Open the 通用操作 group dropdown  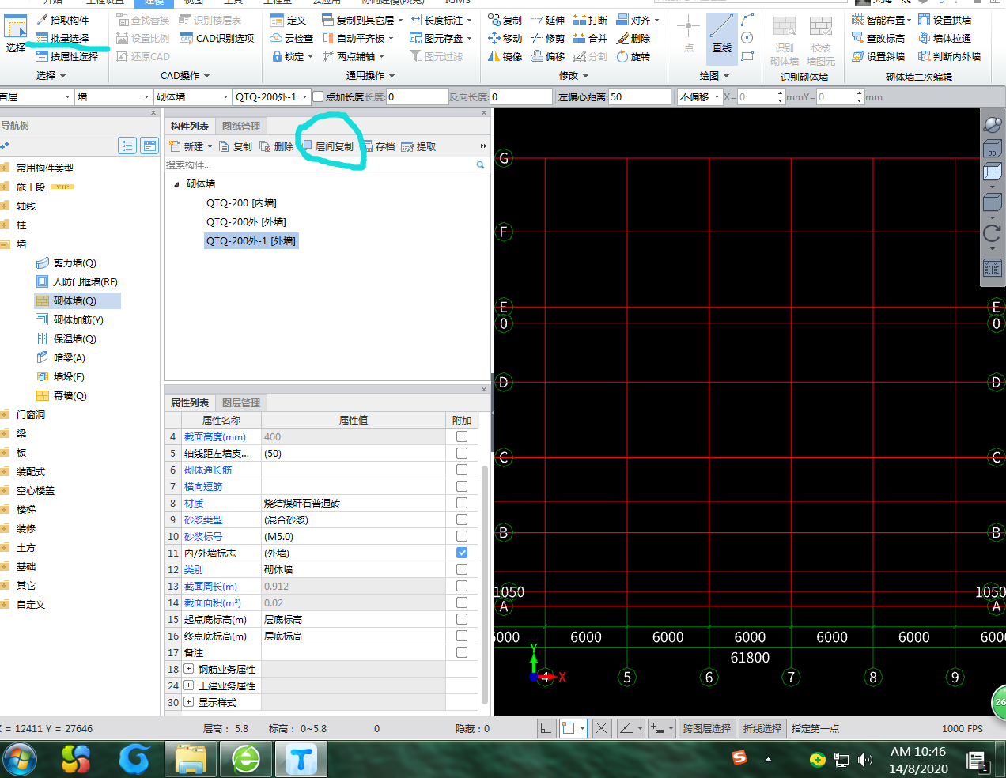[x=370, y=75]
